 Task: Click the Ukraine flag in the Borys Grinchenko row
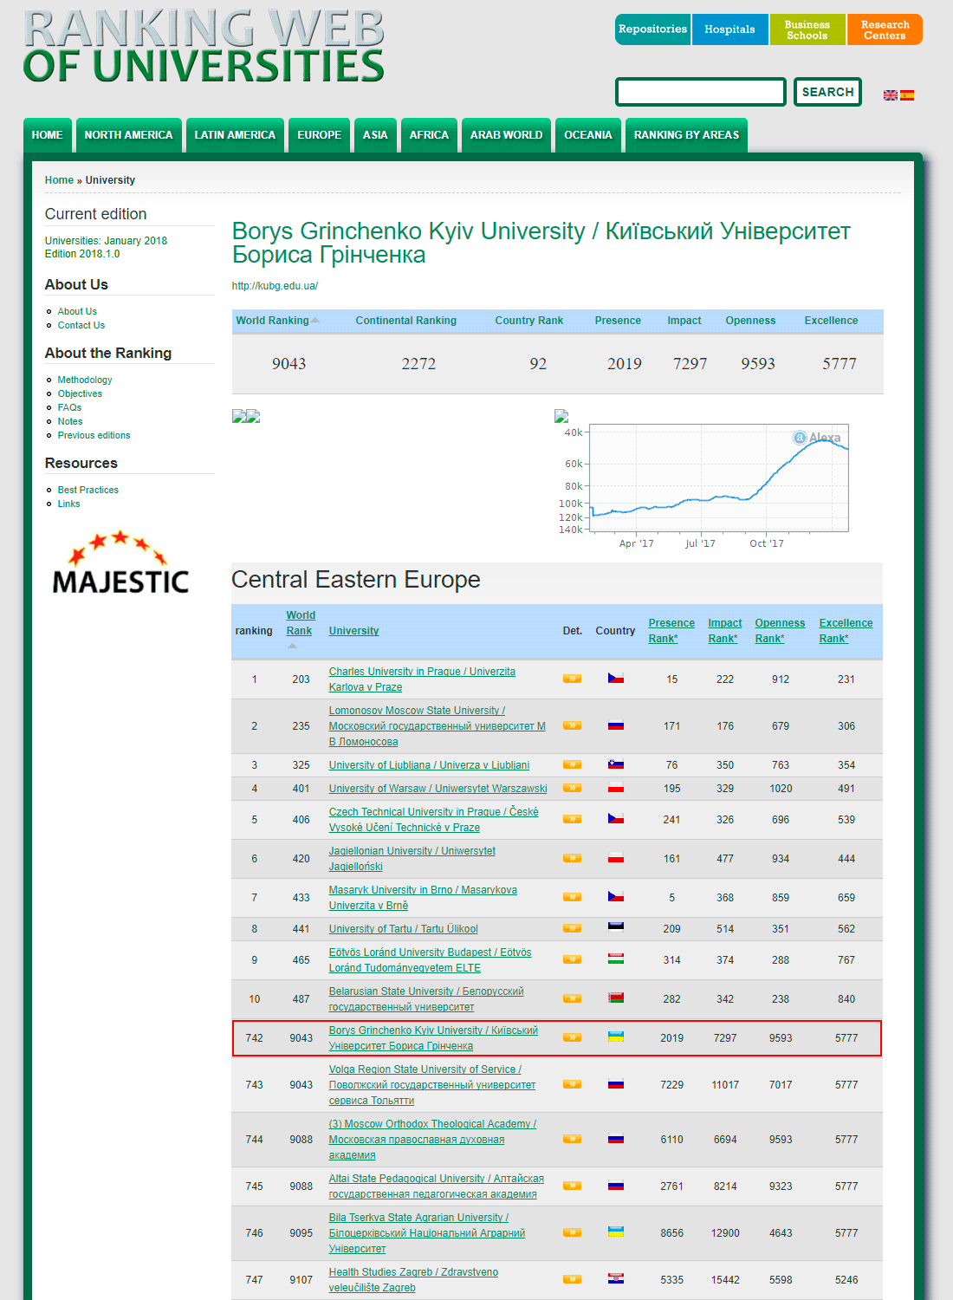(x=616, y=1037)
